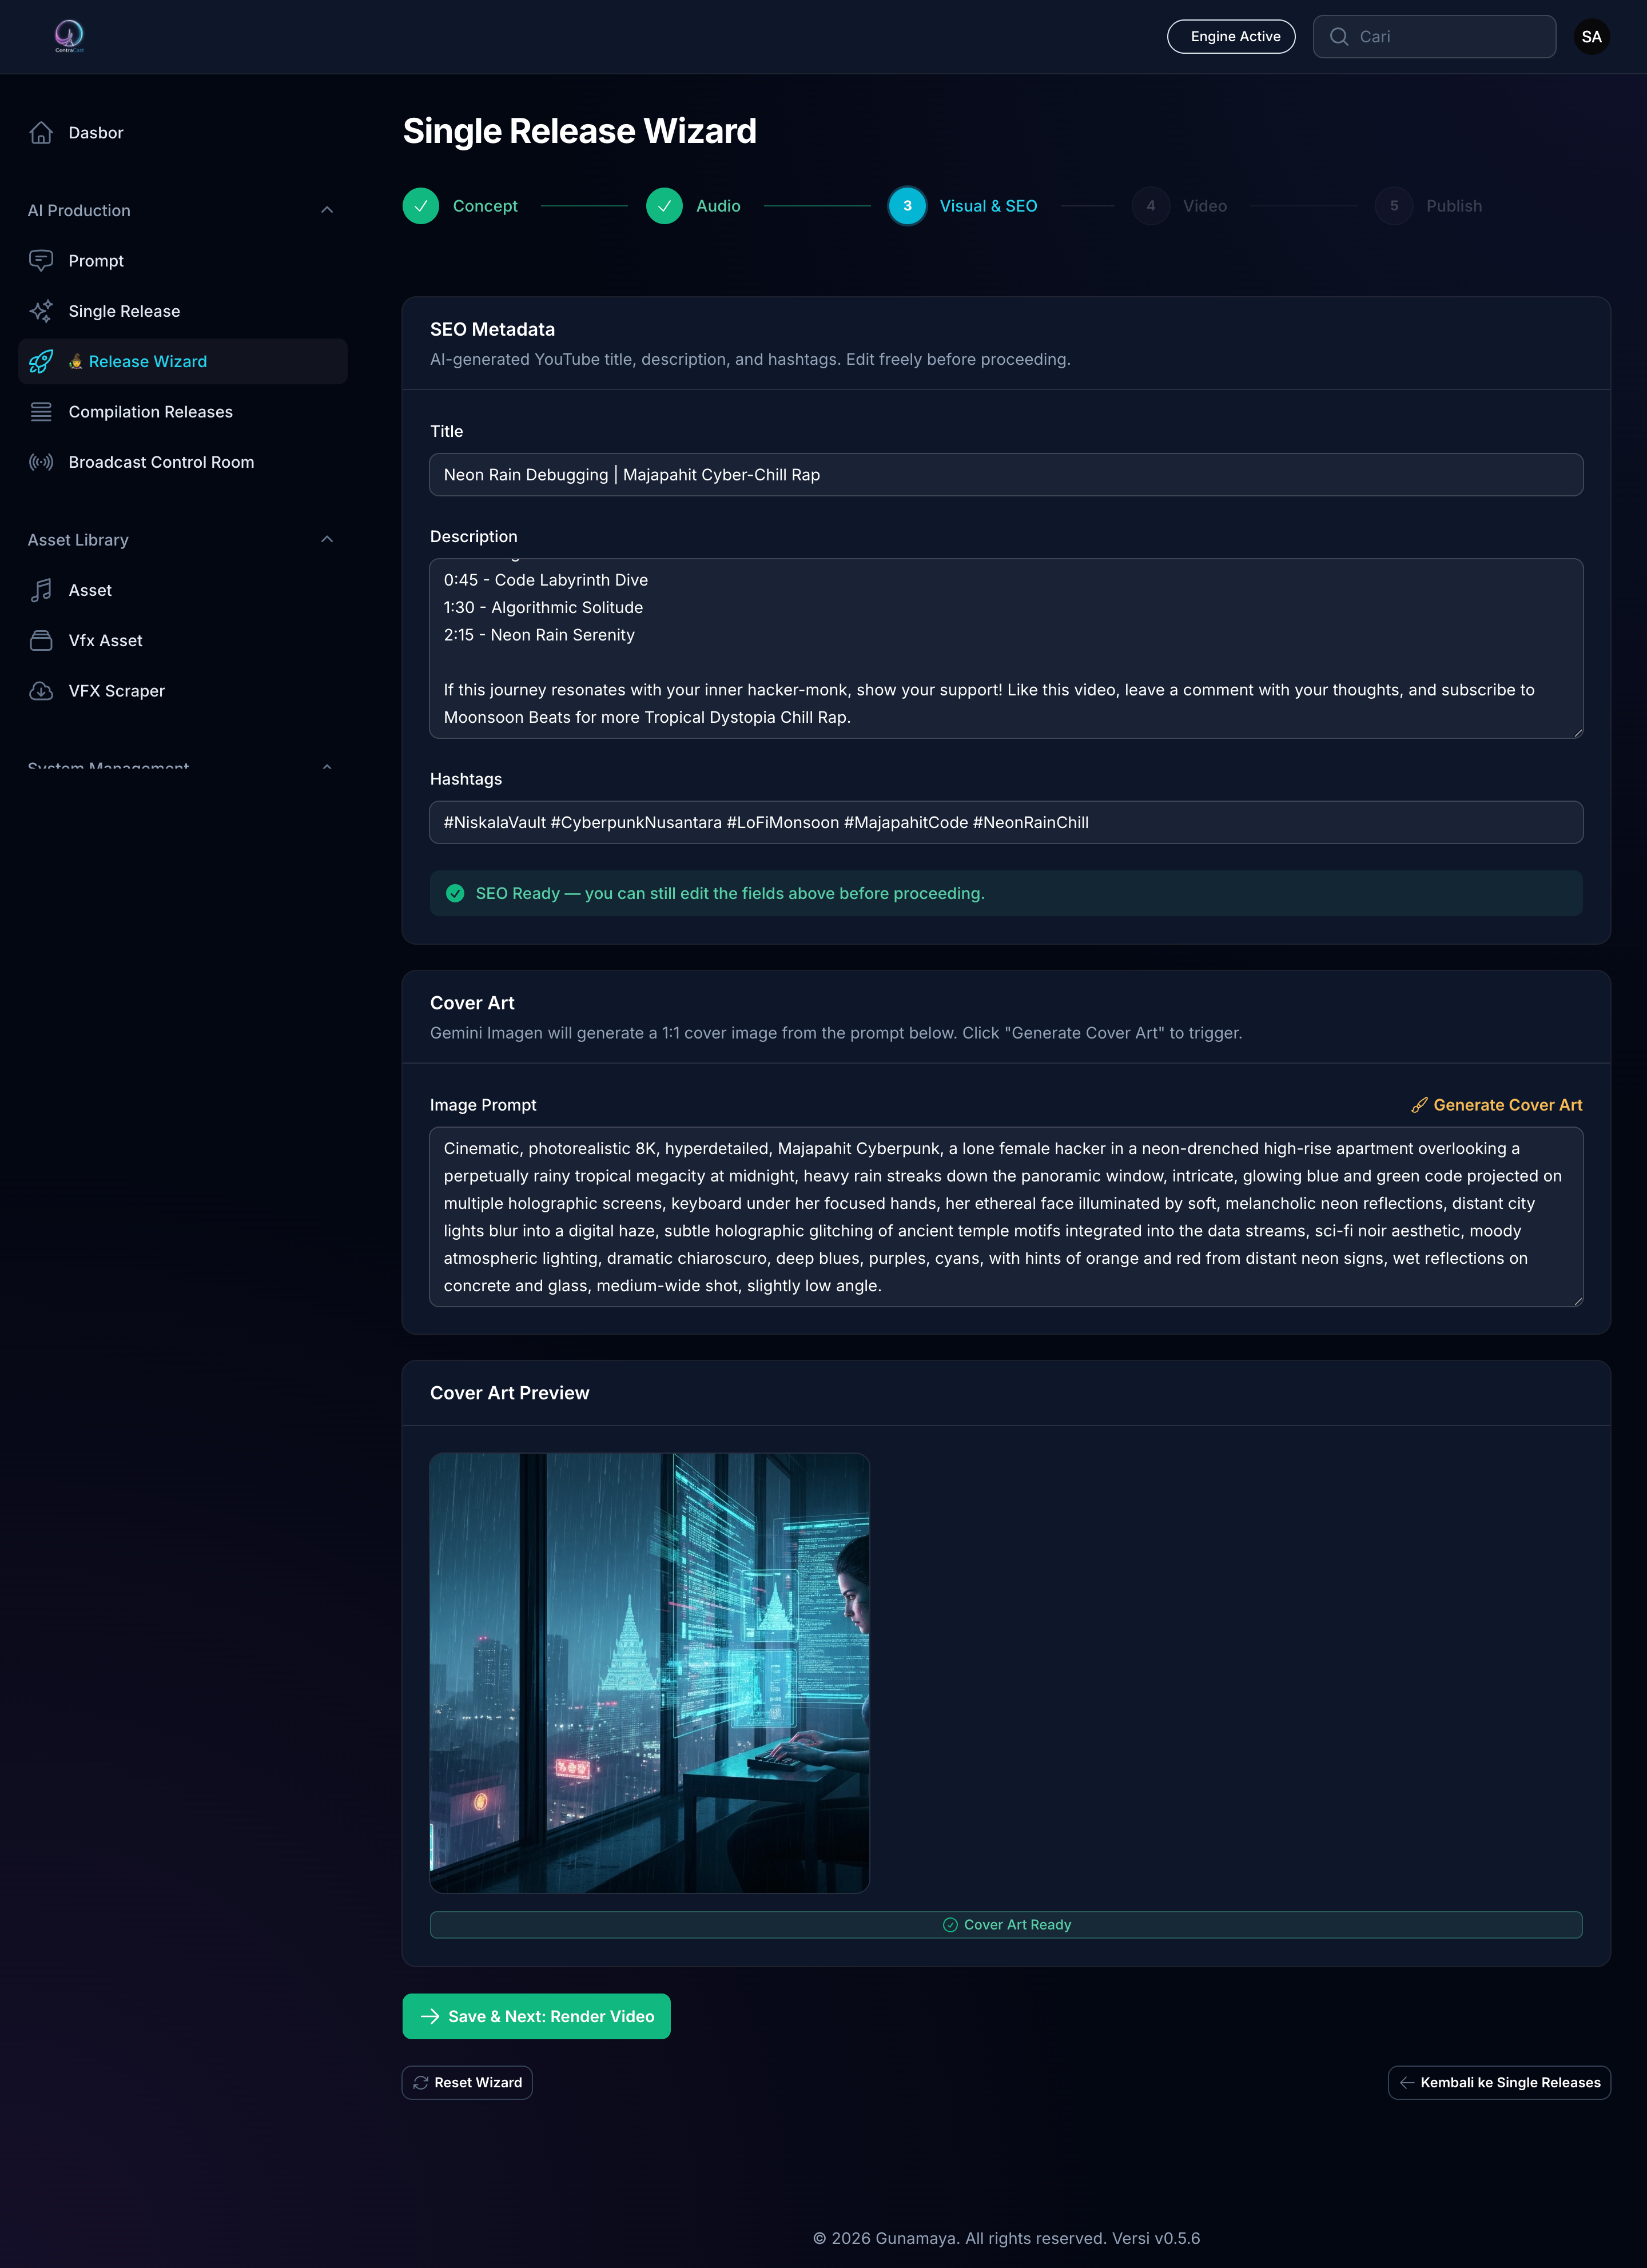Image resolution: width=1647 pixels, height=2268 pixels.
Task: Click the Engine Active status toggle
Action: 1231,36
